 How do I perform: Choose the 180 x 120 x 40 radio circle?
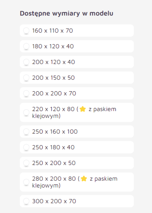click(26, 46)
